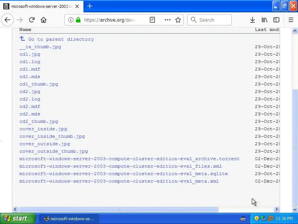Open the cd1.log file link
298x224 pixels.
(30, 62)
